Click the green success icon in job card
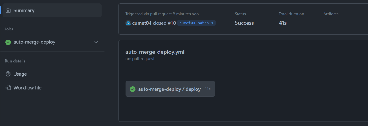This screenshot has height=126, width=368. tap(133, 89)
